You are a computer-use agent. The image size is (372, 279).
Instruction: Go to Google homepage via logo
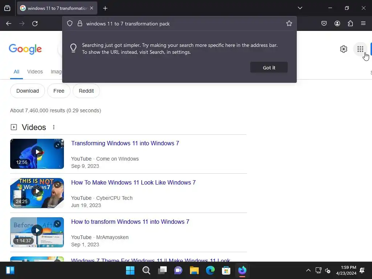(x=25, y=49)
